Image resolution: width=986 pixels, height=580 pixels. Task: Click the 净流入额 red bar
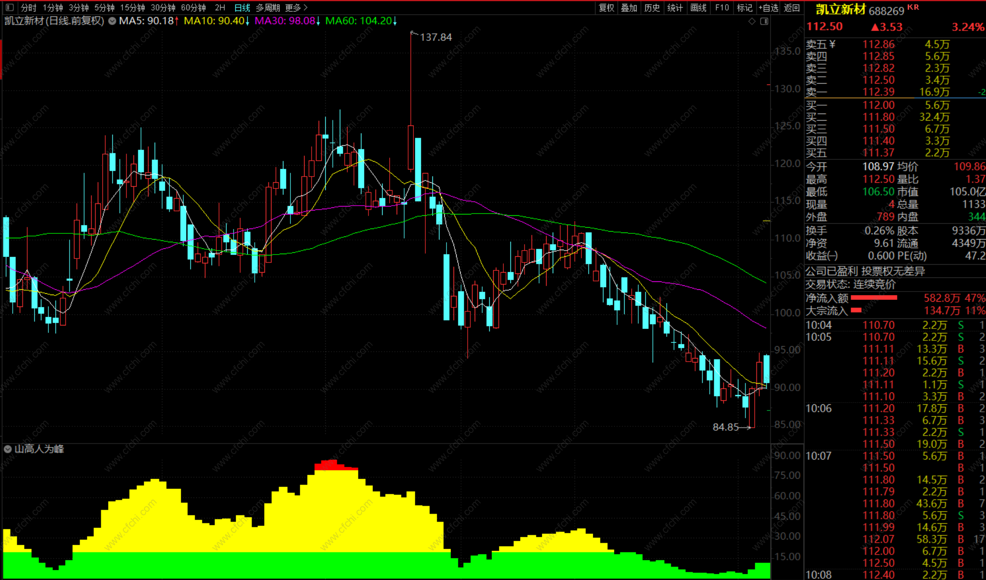(x=874, y=298)
